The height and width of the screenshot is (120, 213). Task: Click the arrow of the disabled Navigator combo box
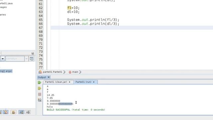(x=27, y=59)
